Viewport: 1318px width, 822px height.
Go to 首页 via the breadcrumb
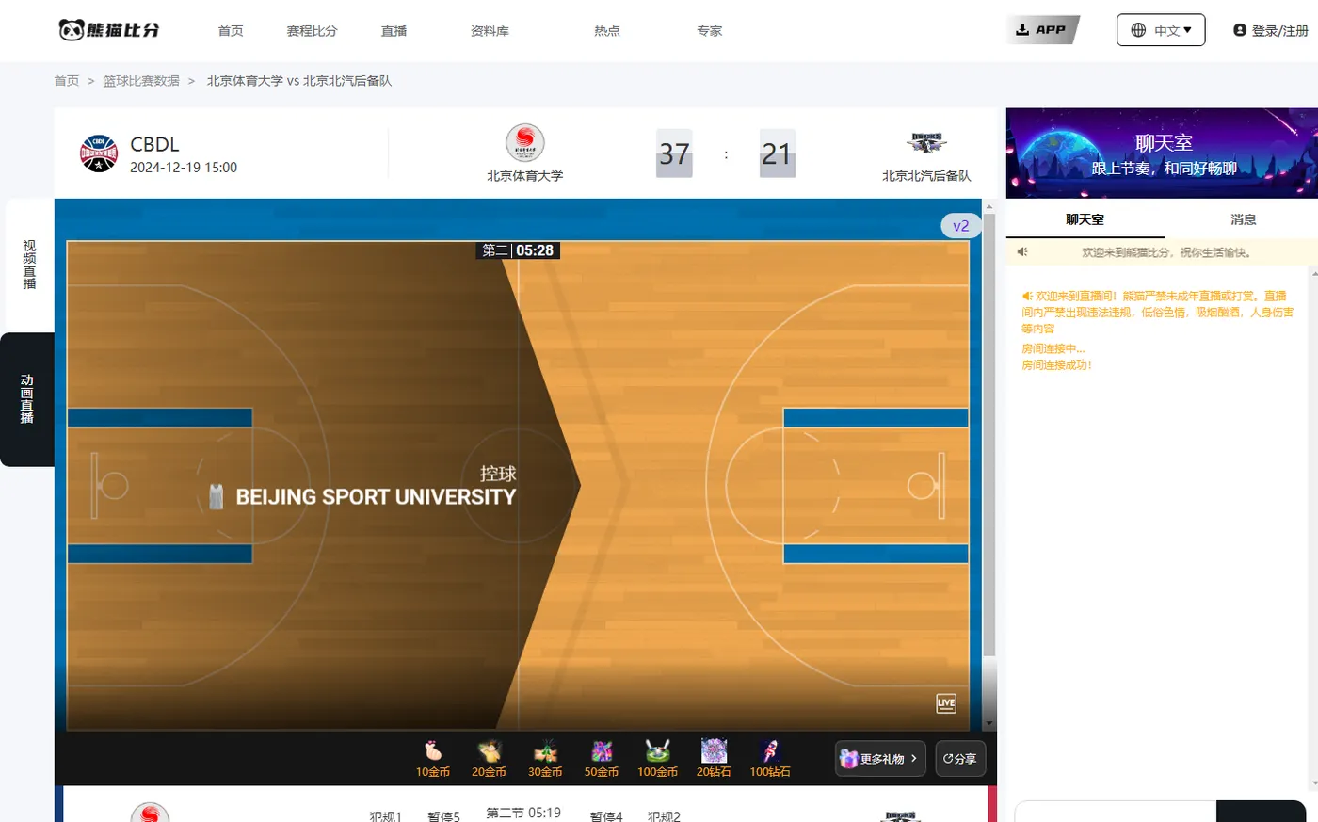click(x=67, y=81)
